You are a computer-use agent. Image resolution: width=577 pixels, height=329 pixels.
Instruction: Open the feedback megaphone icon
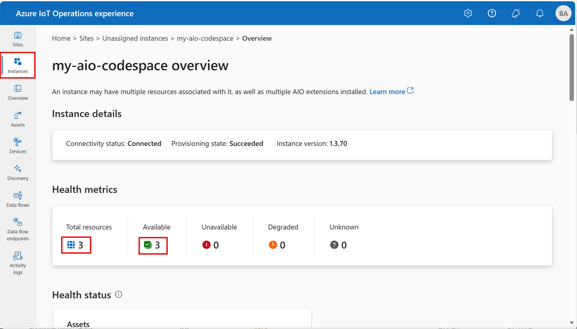(516, 13)
